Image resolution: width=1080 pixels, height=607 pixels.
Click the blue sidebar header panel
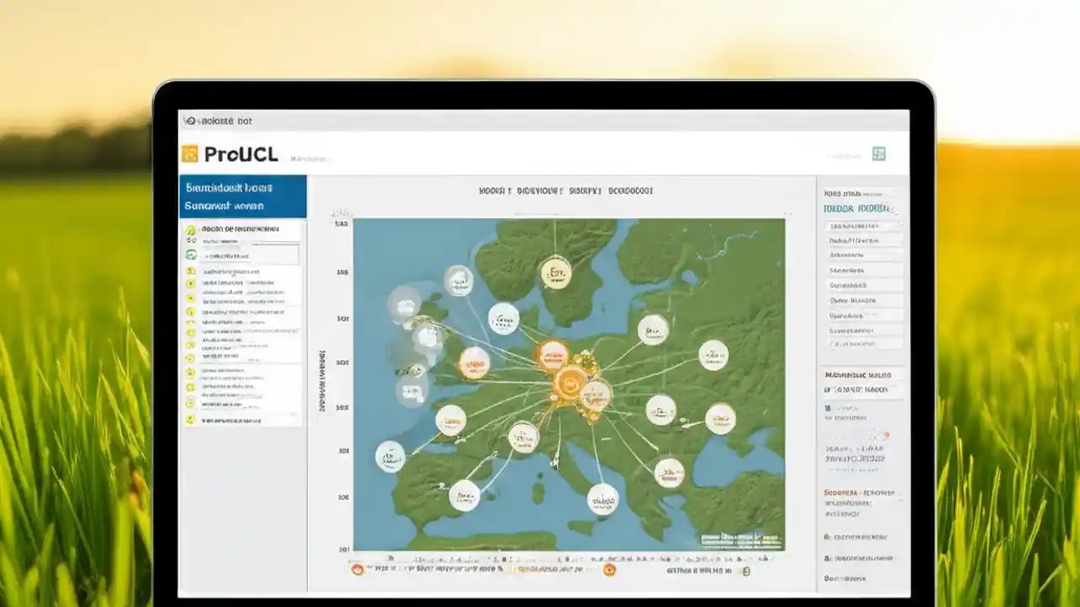[243, 195]
